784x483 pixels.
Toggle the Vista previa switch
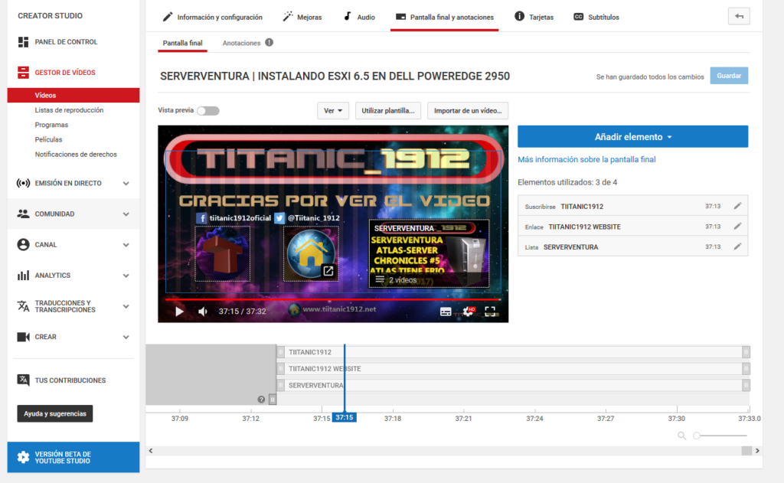click(208, 110)
